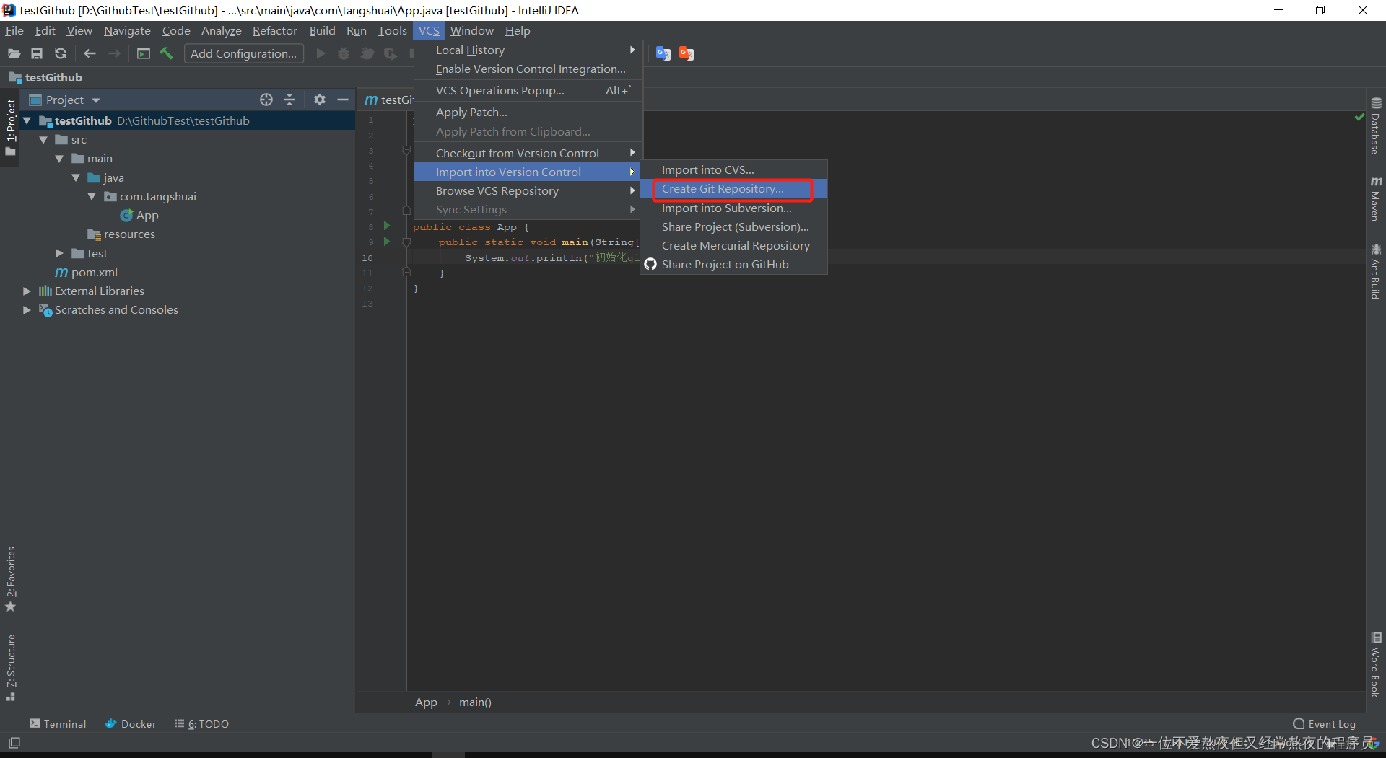Open the Structure side tool window
Viewport: 1386px width, 758px height.
10,668
